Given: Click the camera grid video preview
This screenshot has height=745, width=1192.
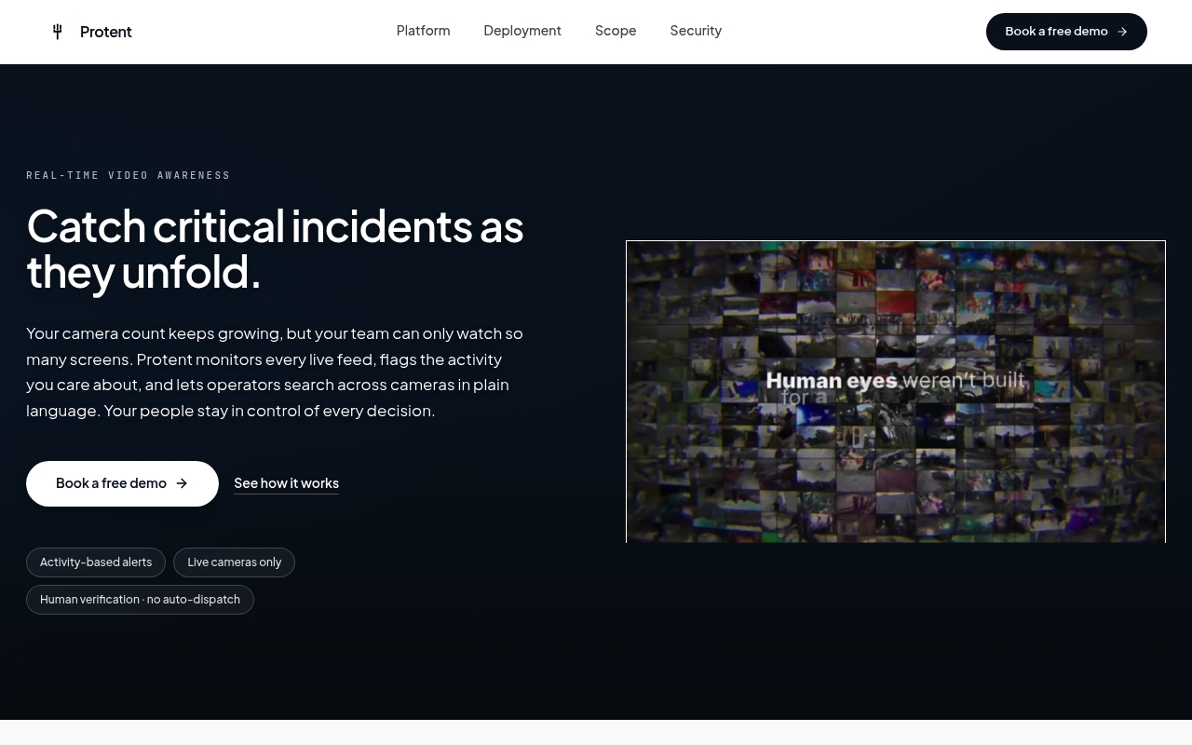Looking at the screenshot, I should tap(896, 392).
